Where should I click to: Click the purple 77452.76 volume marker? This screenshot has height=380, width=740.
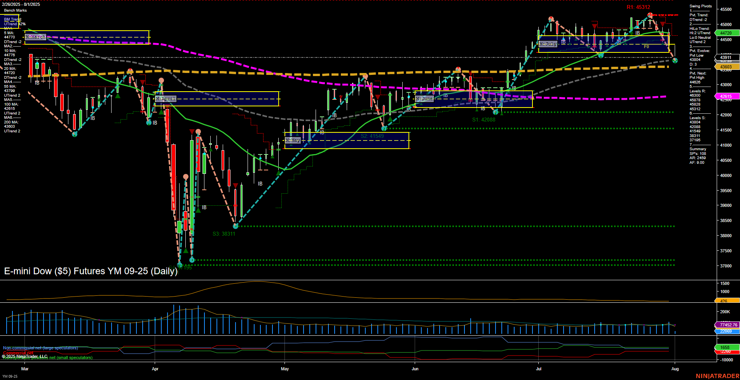(727, 325)
